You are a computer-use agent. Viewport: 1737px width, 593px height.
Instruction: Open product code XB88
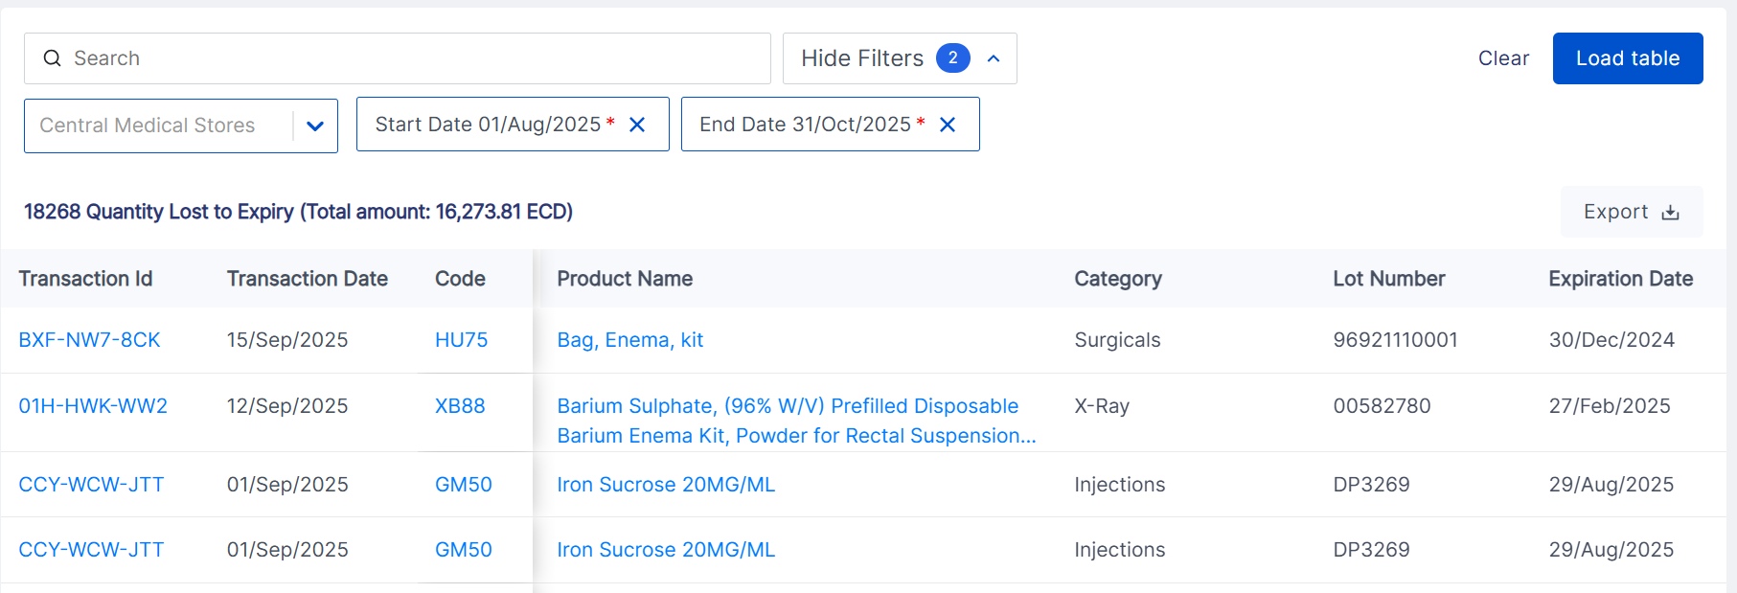pos(460,406)
